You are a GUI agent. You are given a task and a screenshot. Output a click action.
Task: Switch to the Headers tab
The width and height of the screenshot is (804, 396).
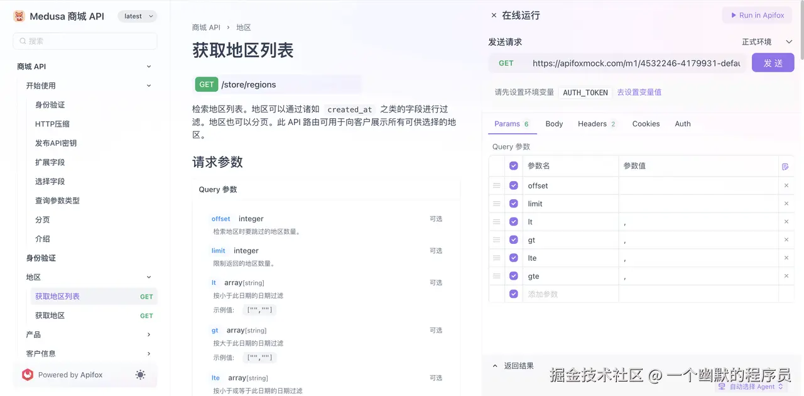592,124
